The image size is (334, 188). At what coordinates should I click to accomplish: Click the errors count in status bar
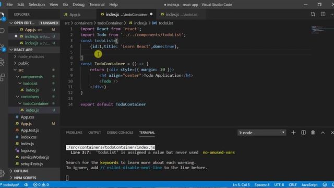tap(37, 184)
